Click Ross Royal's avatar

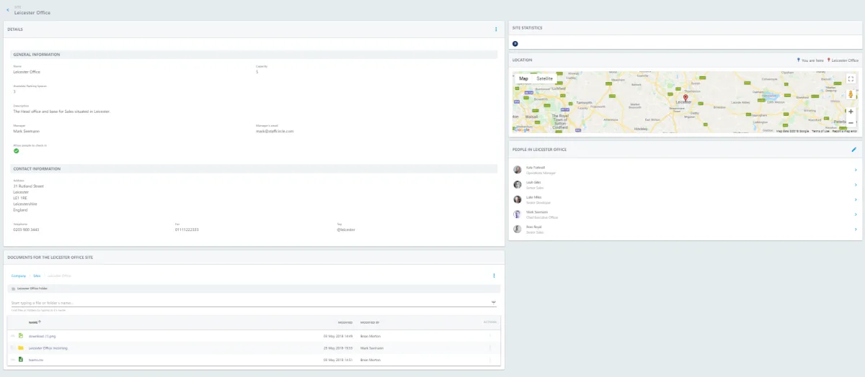[517, 229]
